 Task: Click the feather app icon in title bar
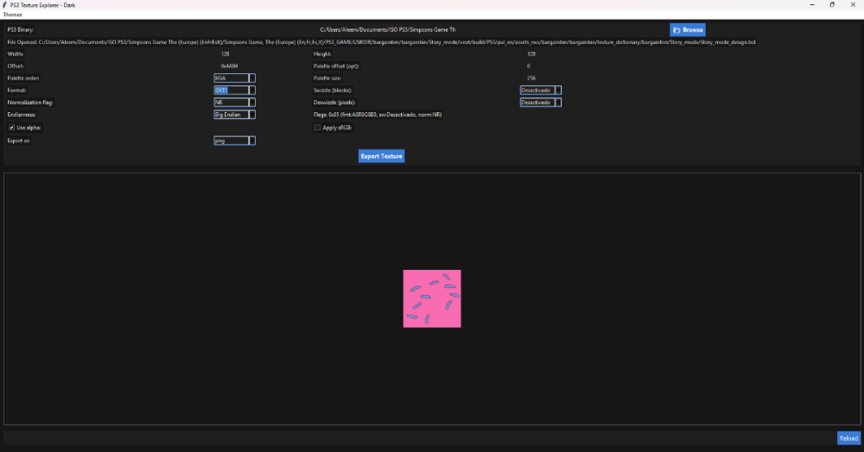pyautogui.click(x=5, y=5)
